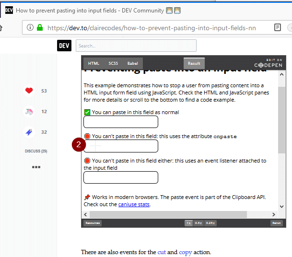Open the three-dot more options menu
Screen dimensions: 292x257
pos(36,167)
